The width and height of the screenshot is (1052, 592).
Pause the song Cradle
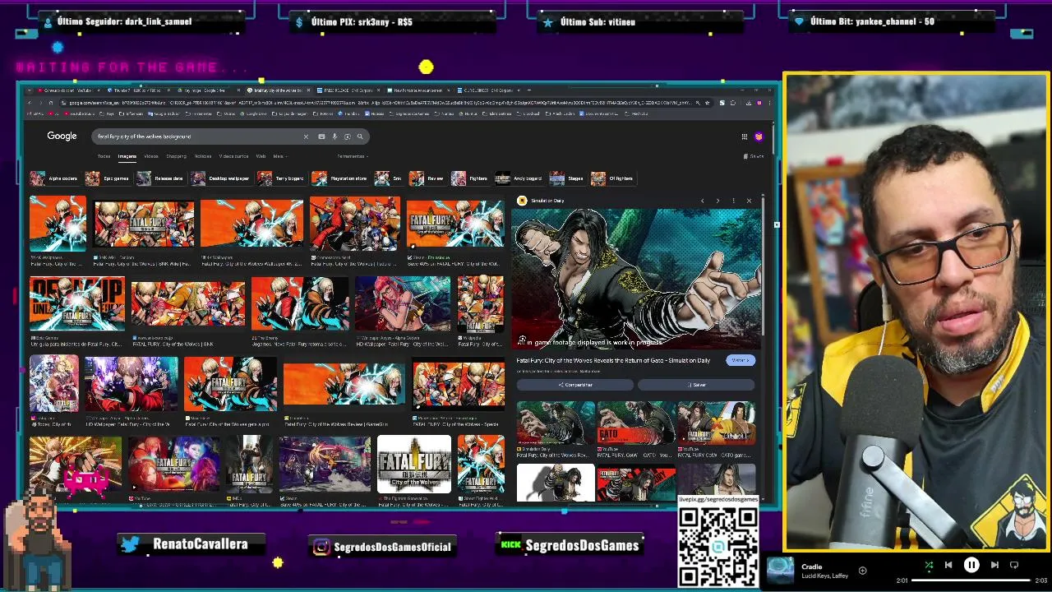(971, 566)
